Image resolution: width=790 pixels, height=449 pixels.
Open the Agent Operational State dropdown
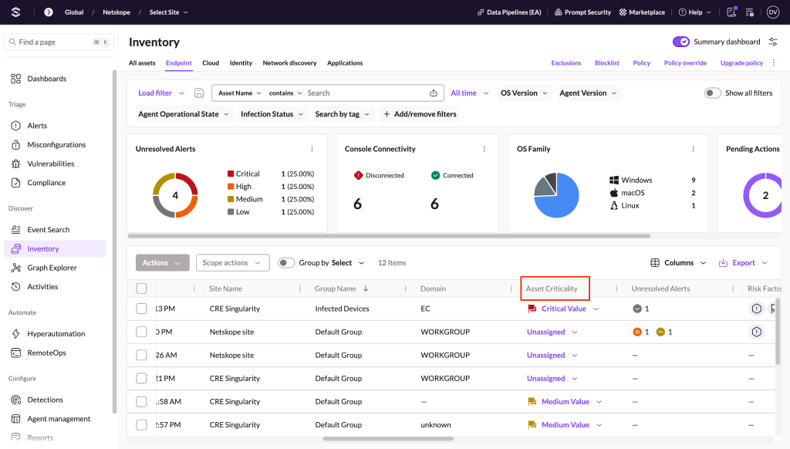(184, 114)
